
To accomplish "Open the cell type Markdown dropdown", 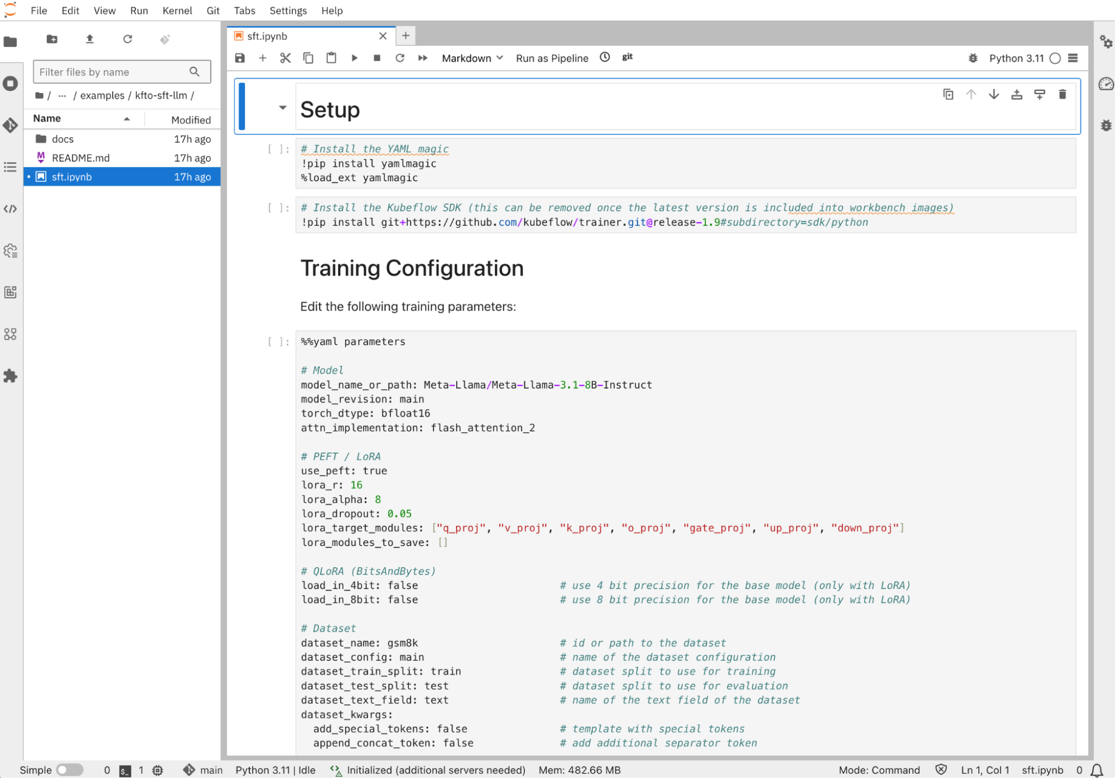I will point(472,58).
